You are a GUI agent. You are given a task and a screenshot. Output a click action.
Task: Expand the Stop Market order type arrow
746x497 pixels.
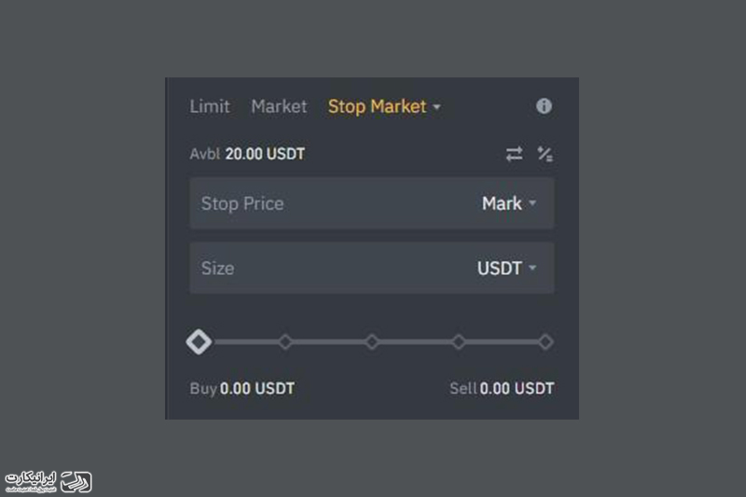click(436, 107)
